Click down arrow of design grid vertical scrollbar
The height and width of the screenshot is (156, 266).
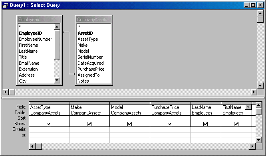tap(258, 140)
